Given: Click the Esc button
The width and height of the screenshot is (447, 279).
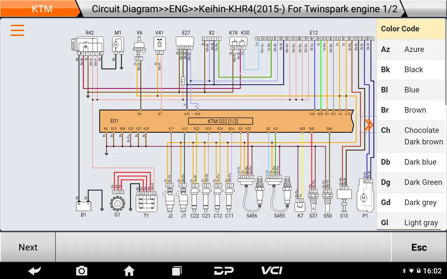Looking at the screenshot, I should [419, 247].
